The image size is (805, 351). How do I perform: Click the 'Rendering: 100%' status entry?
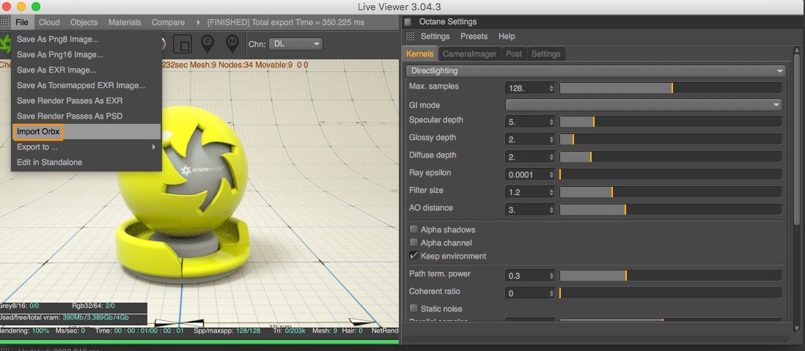(25, 330)
